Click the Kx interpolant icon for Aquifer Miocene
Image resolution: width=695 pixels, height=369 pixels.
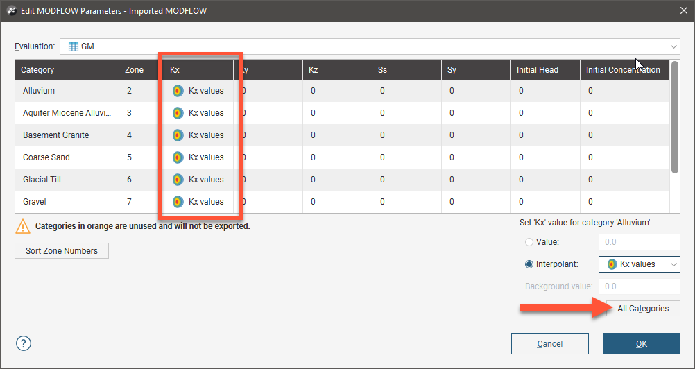point(178,113)
